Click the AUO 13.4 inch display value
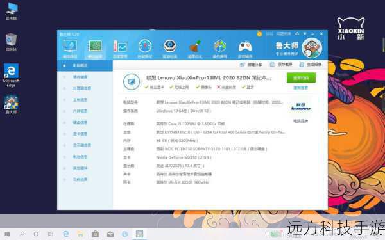This screenshot has width=385, height=240. tap(180, 166)
